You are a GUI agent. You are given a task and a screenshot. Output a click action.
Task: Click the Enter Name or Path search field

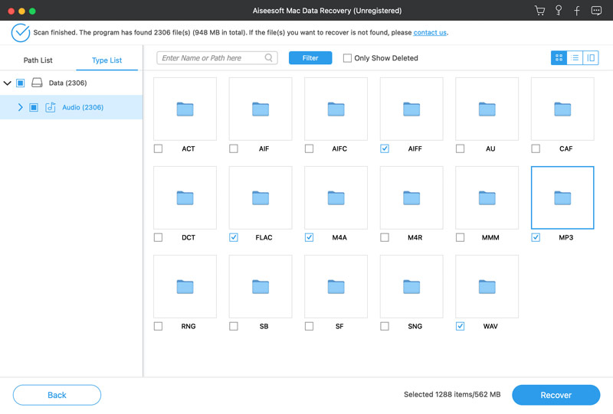pos(212,58)
